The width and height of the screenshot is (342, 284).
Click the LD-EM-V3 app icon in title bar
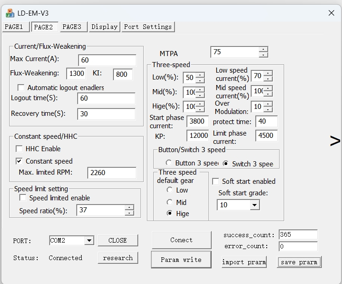(10, 13)
